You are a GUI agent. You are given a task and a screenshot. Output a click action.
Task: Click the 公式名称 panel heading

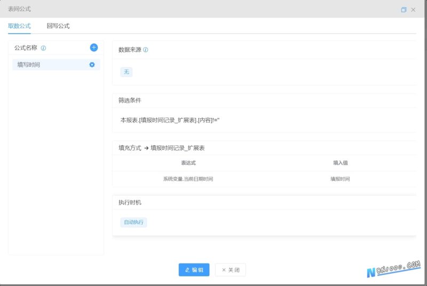point(26,48)
